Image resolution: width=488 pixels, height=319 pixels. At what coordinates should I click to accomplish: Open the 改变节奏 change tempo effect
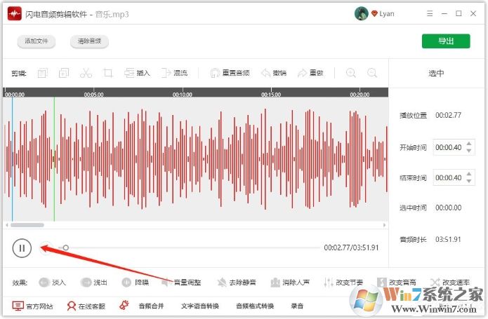pos(343,283)
